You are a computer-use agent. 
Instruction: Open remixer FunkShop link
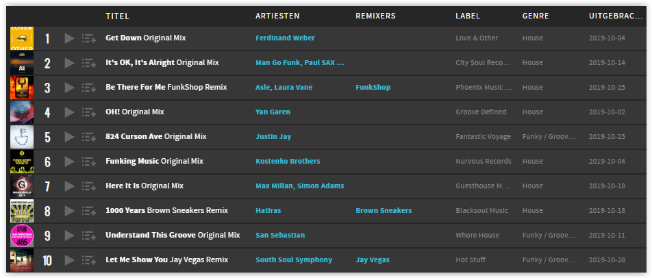[373, 88]
